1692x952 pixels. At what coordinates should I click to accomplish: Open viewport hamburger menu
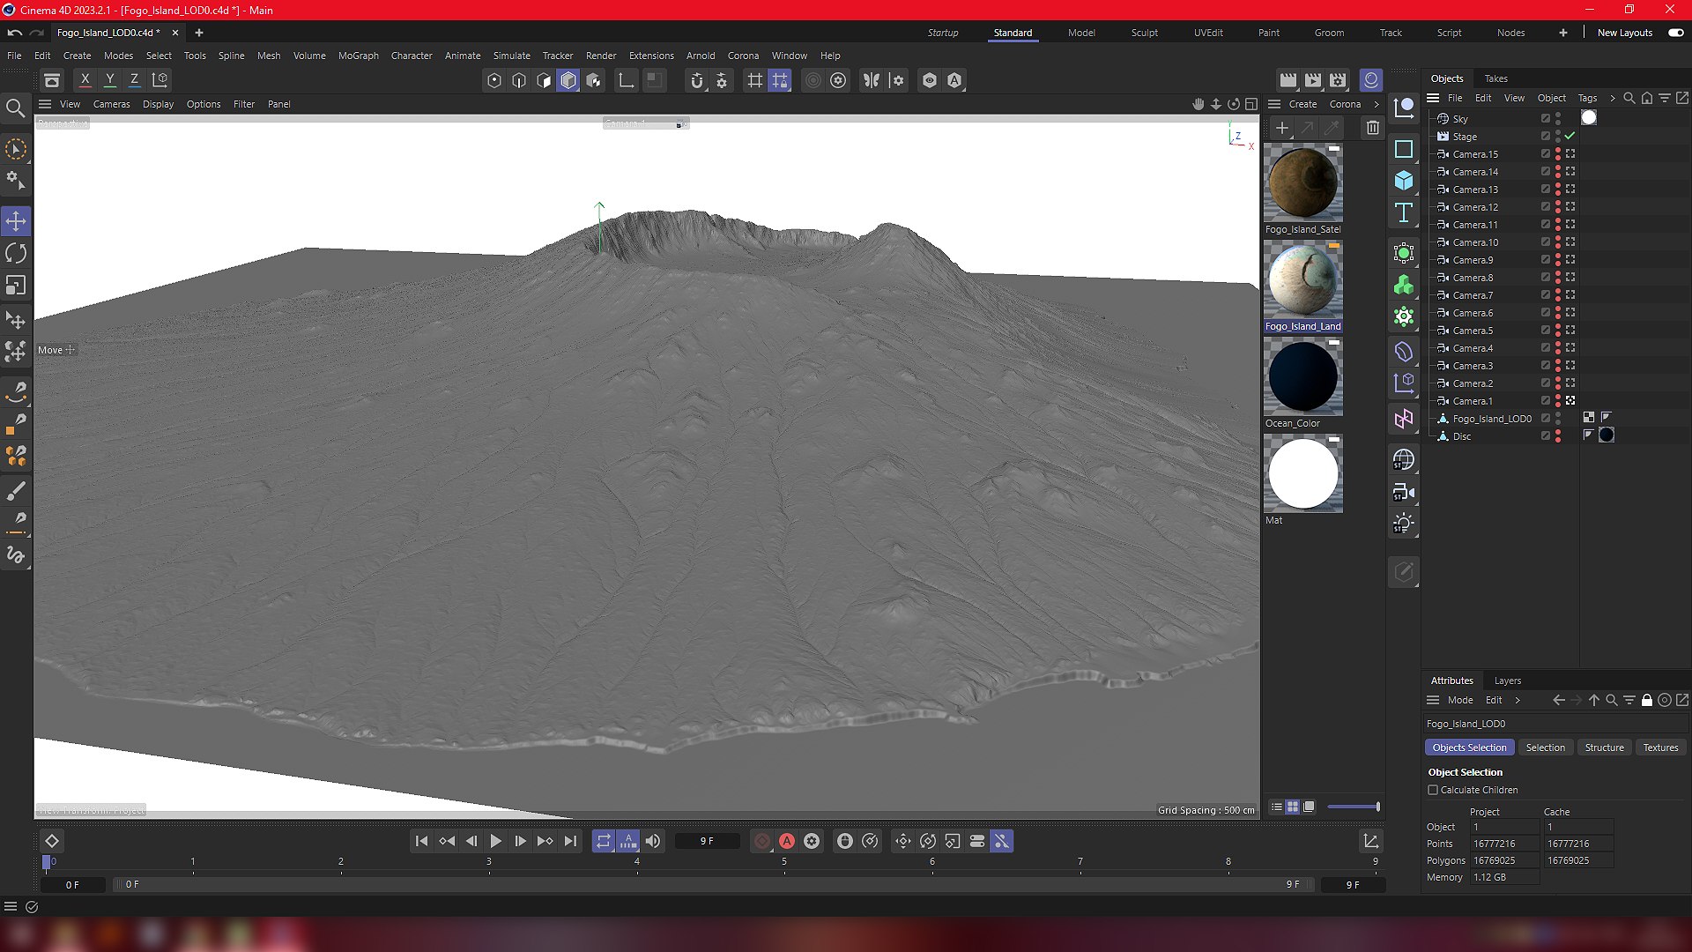(x=45, y=104)
